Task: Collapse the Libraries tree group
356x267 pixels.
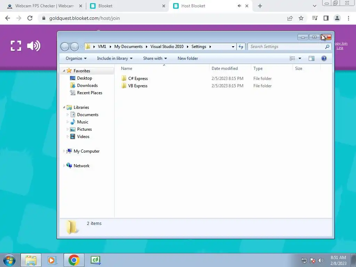Action: pos(64,107)
